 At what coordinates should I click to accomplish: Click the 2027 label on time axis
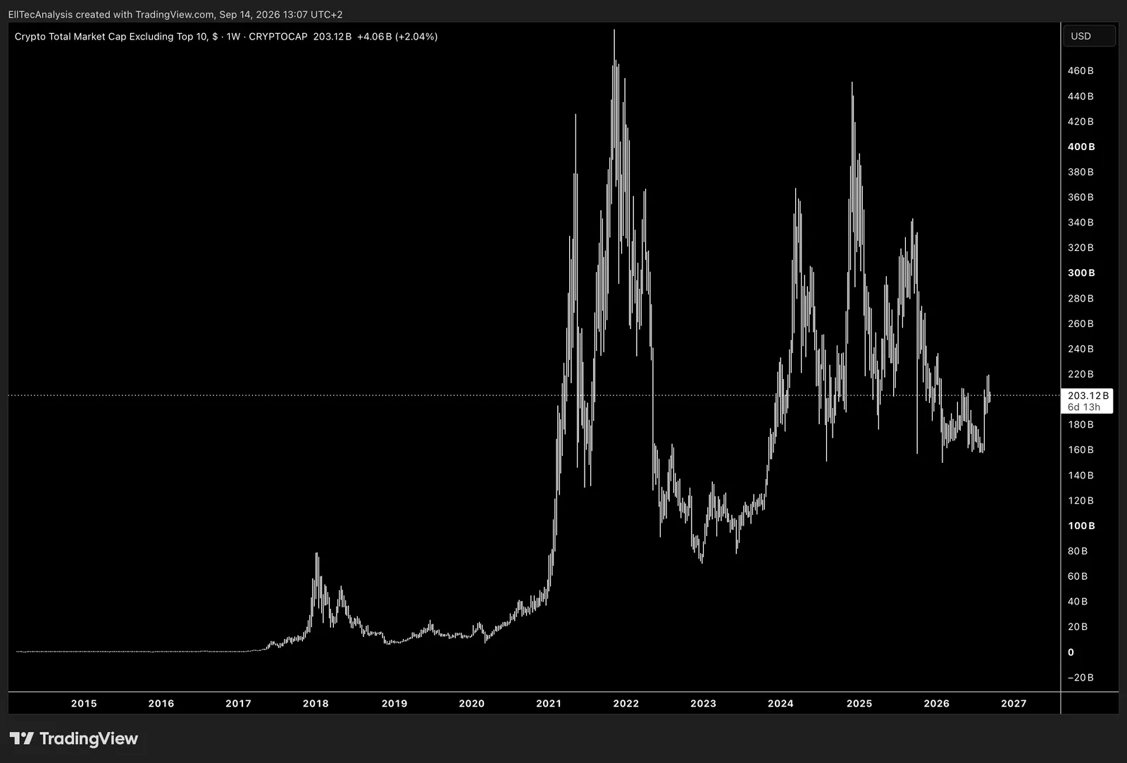[x=1014, y=703]
